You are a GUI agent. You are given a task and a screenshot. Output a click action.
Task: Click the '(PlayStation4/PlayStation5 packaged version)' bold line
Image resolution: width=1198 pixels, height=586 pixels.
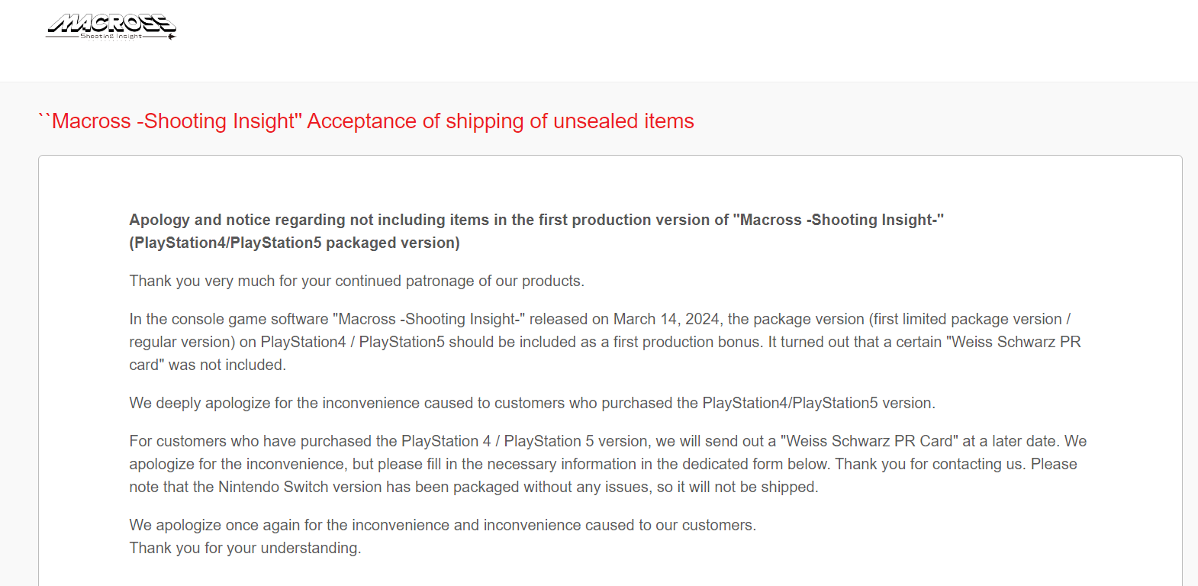(295, 243)
